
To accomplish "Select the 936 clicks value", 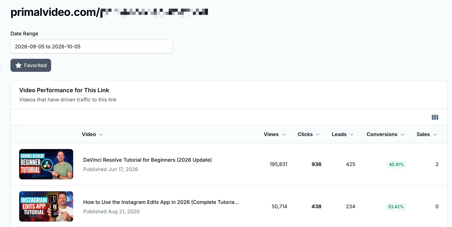I will (316, 164).
